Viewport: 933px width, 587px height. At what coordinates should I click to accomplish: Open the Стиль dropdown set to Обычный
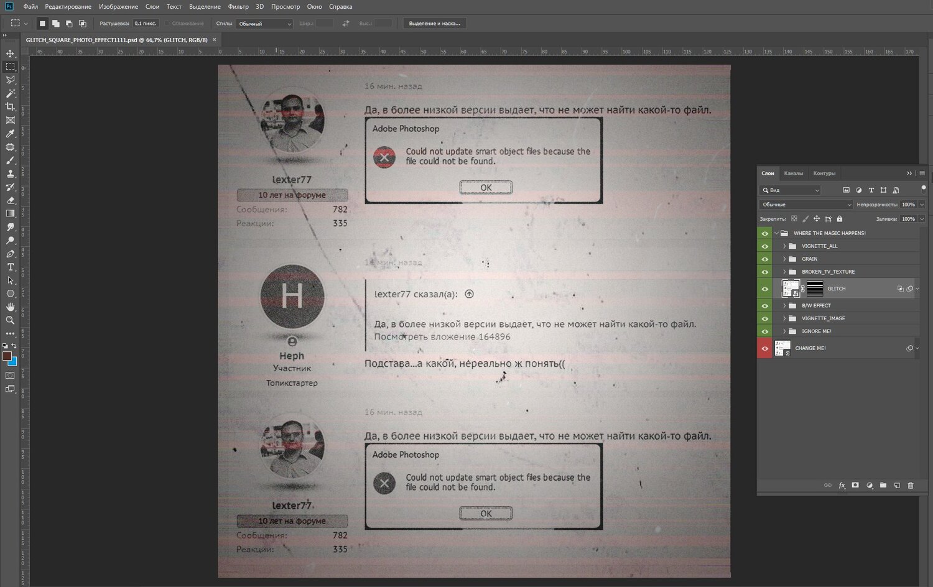click(264, 24)
